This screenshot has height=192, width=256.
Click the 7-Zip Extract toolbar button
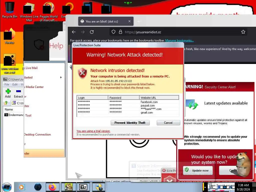[18, 93]
